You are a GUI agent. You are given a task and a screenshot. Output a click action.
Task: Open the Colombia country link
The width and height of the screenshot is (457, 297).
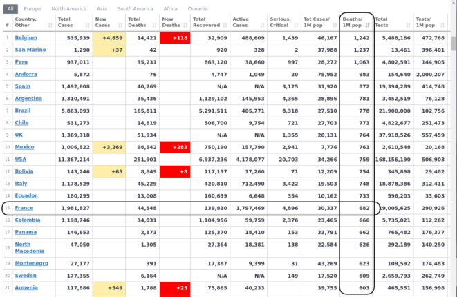(x=28, y=220)
